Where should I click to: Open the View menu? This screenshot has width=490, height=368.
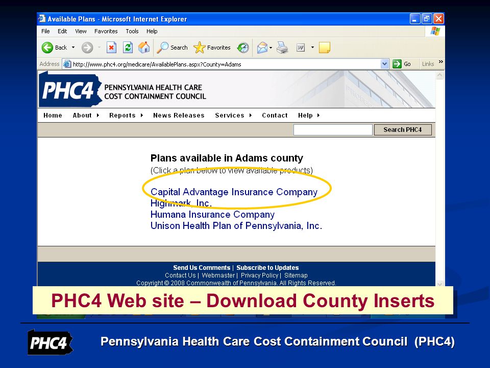(x=81, y=31)
